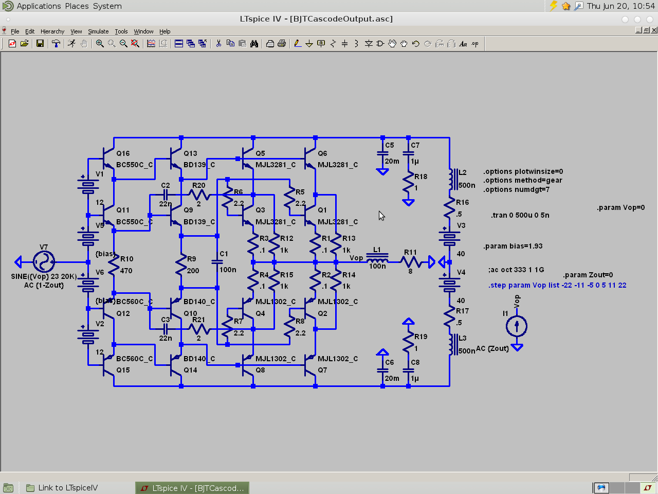658x494 pixels.
Task: Click the clock Thu Jun 20, 10:54
Action: [x=621, y=6]
